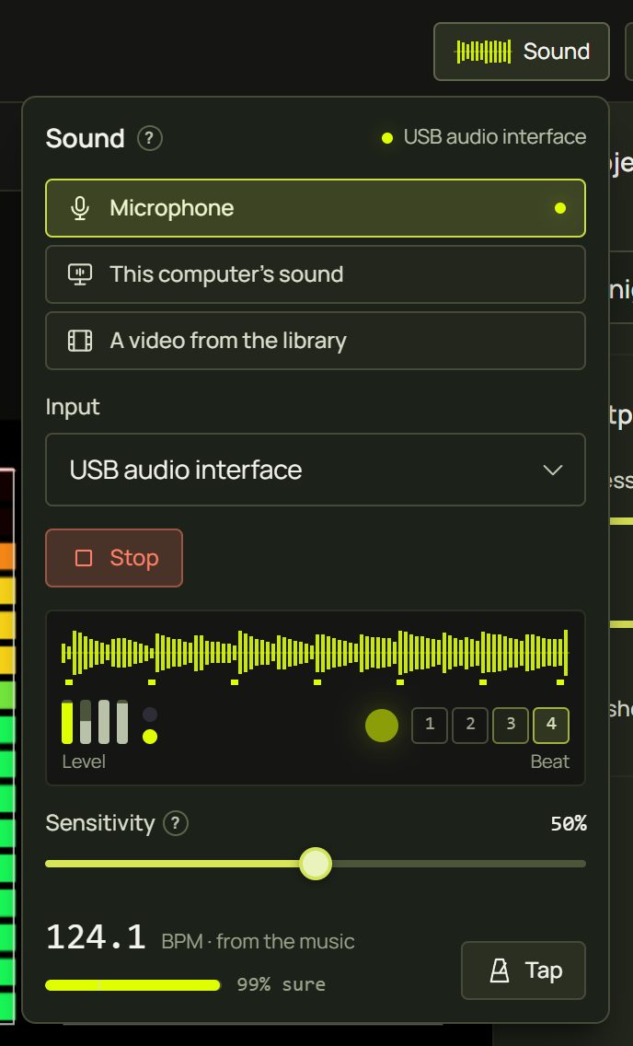Select beat 2 box
This screenshot has width=633, height=1046.
[470, 726]
